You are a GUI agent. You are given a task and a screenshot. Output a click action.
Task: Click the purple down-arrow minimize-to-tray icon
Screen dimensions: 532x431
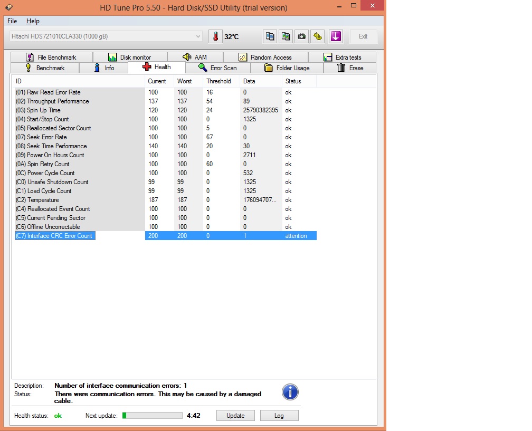[336, 36]
